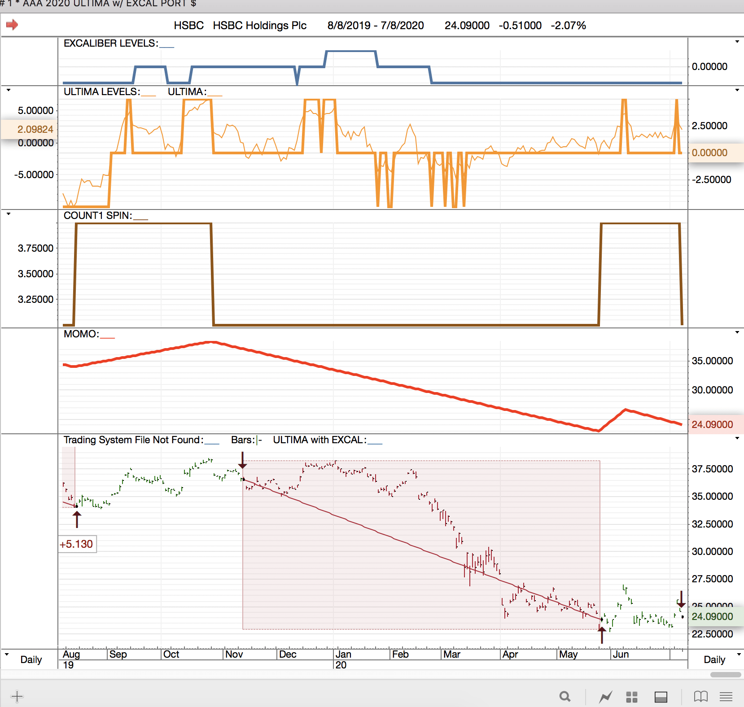Image resolution: width=744 pixels, height=707 pixels.
Task: Click the left Daily timeframe label
Action: [x=31, y=659]
